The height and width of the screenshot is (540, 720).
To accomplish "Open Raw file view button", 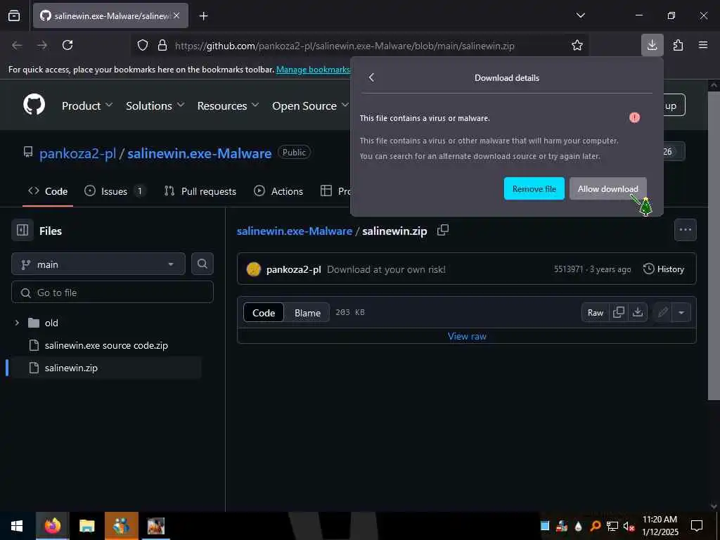I will (x=595, y=312).
